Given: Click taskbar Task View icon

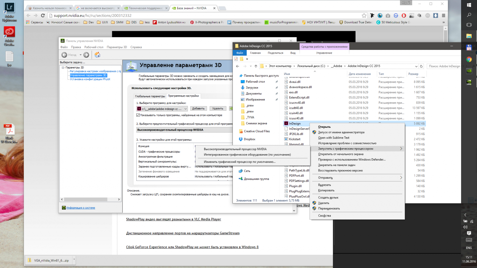Looking at the screenshot, I should pyautogui.click(x=469, y=25).
